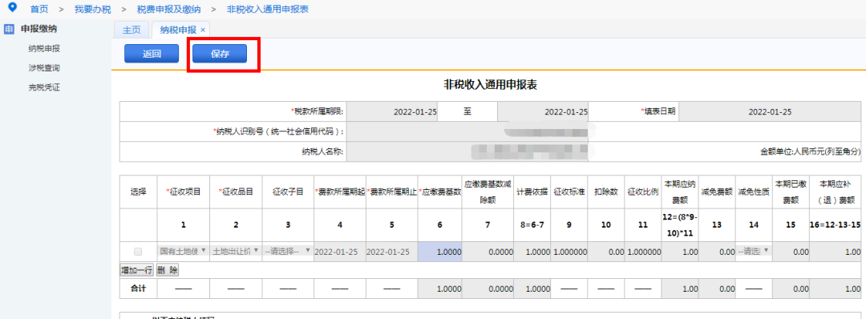Click the 增加一行 button
This screenshot has width=866, height=319.
point(137,270)
